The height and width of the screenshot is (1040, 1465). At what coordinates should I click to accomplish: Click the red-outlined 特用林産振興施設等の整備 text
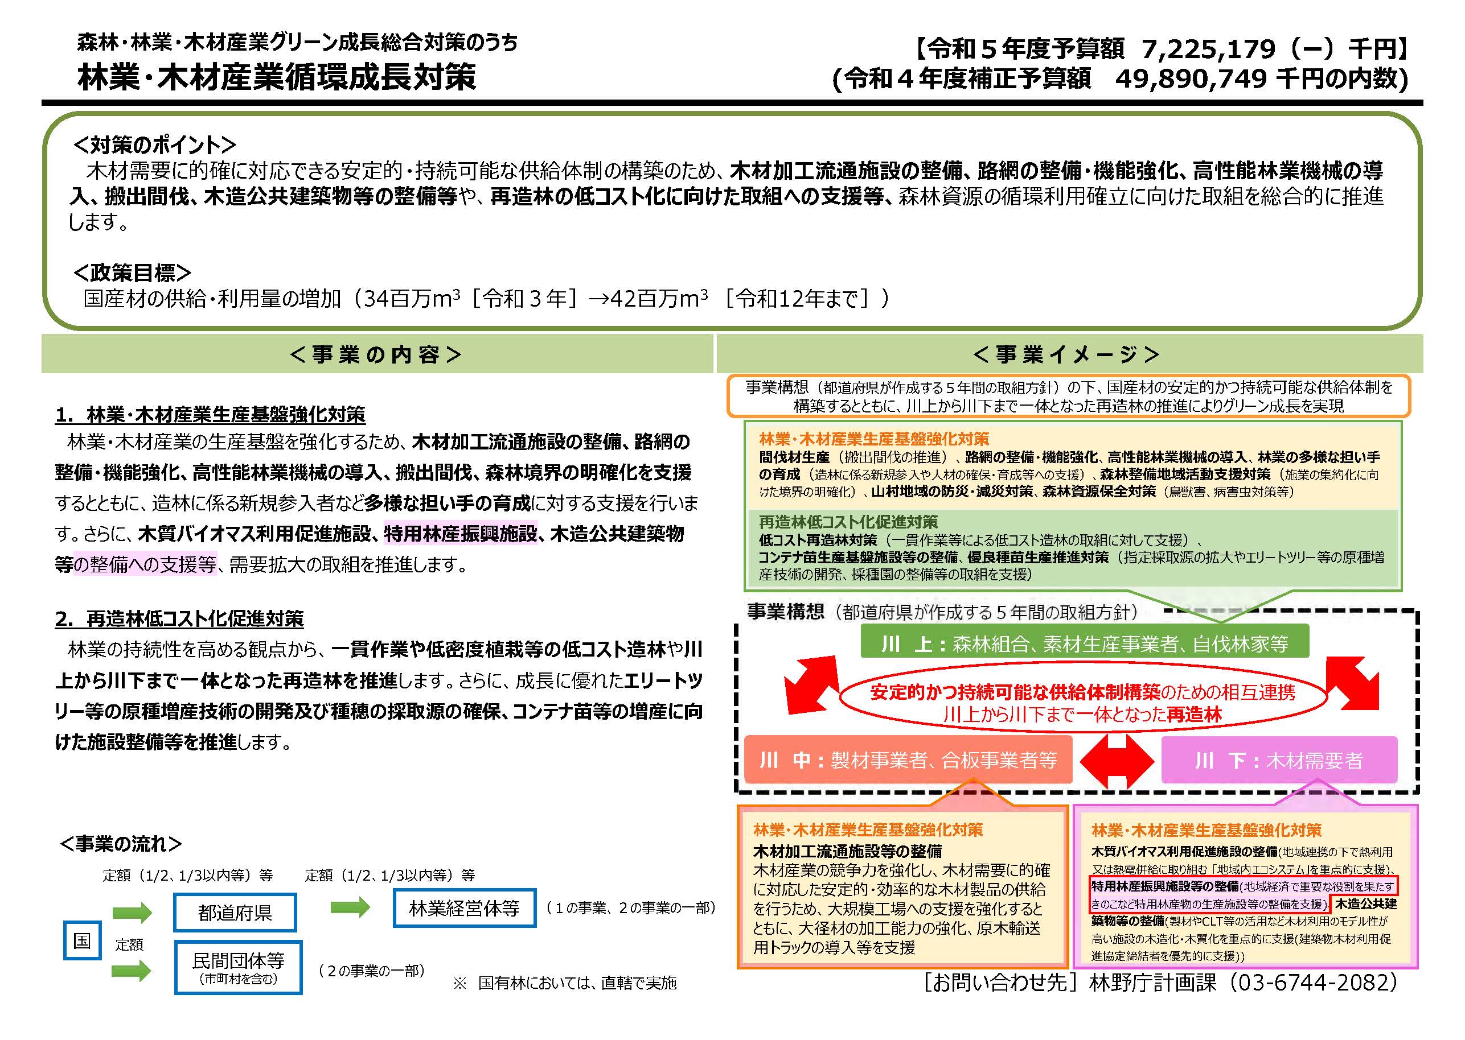(1242, 894)
